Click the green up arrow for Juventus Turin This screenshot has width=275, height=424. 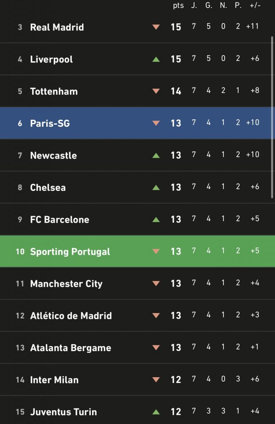click(x=156, y=411)
